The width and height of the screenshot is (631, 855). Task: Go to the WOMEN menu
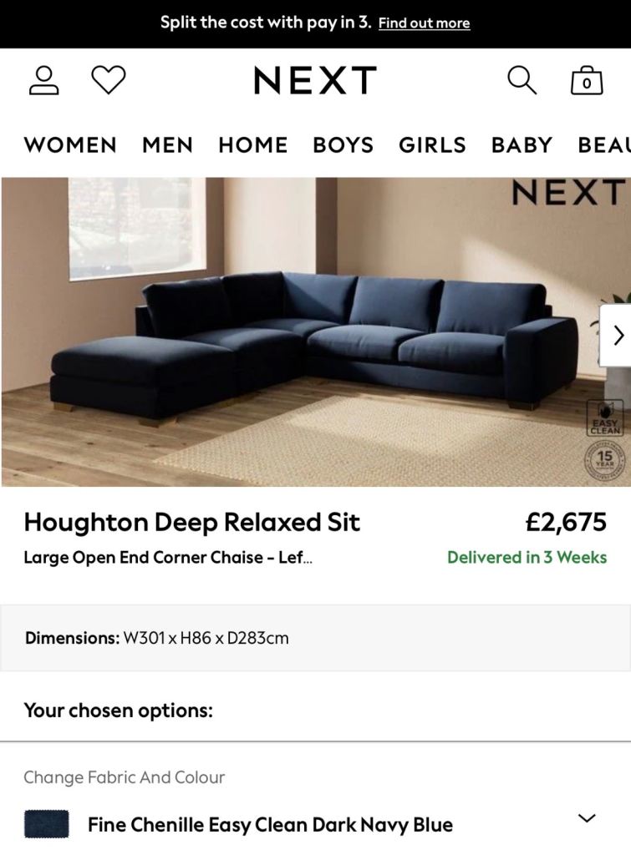click(70, 145)
